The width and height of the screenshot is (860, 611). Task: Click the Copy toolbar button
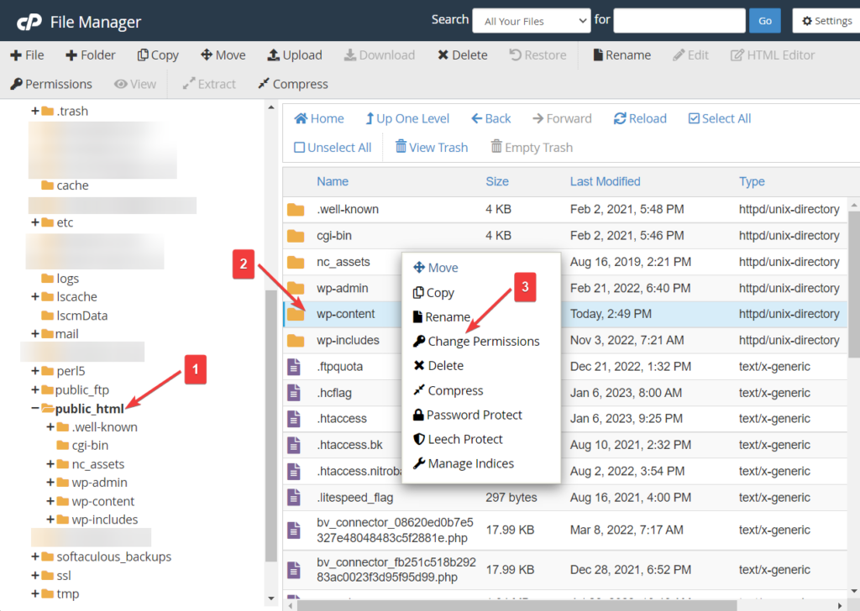point(158,55)
